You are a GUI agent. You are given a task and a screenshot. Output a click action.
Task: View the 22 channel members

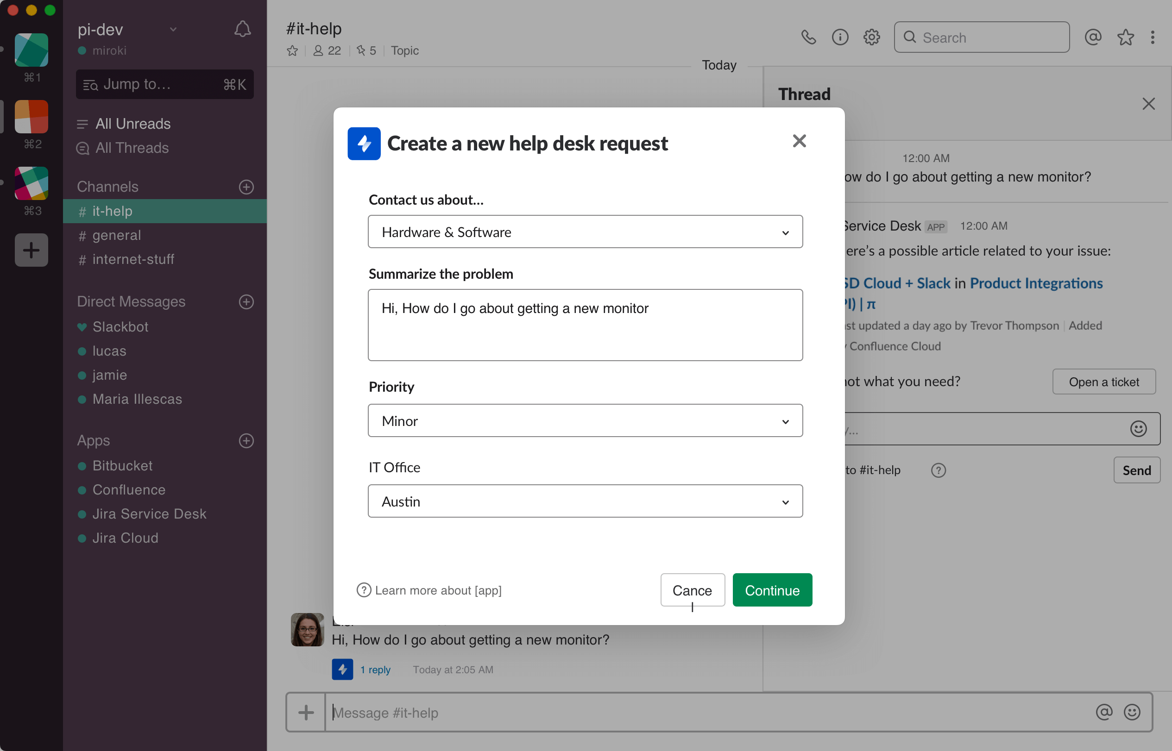(327, 51)
